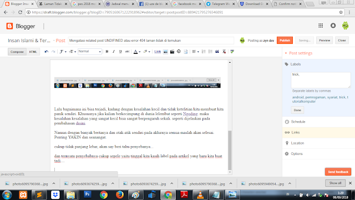Screen dimensions: 355x200
Task: Go back in browser history
Action: [6, 12]
